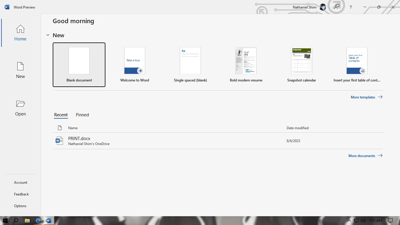Image resolution: width=400 pixels, height=225 pixels.
Task: Open taskbar search magnifier
Action: click(16, 221)
